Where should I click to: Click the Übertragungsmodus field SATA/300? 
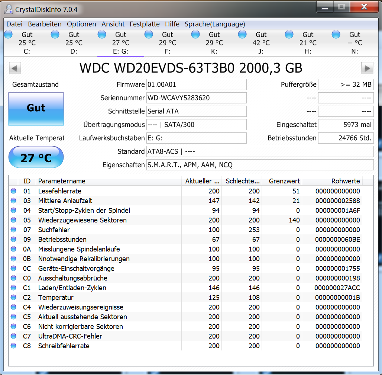click(x=196, y=125)
